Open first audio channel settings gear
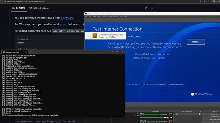This screenshot has height=123, width=220. (x=171, y=117)
